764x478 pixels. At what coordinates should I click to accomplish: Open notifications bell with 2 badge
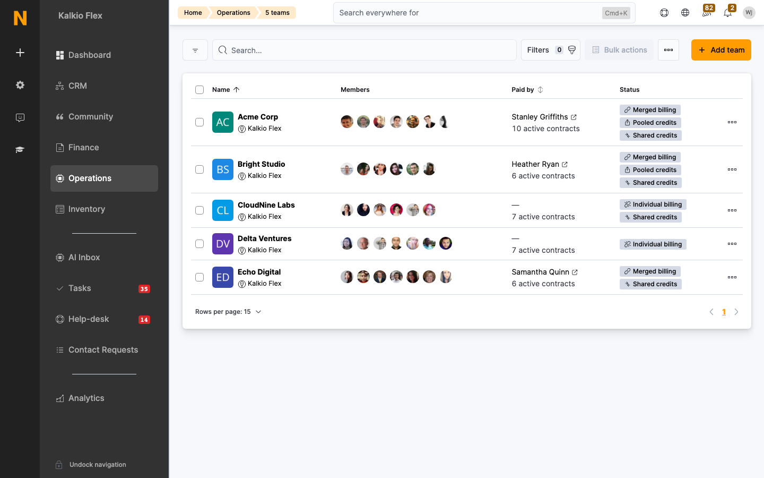pyautogui.click(x=728, y=13)
